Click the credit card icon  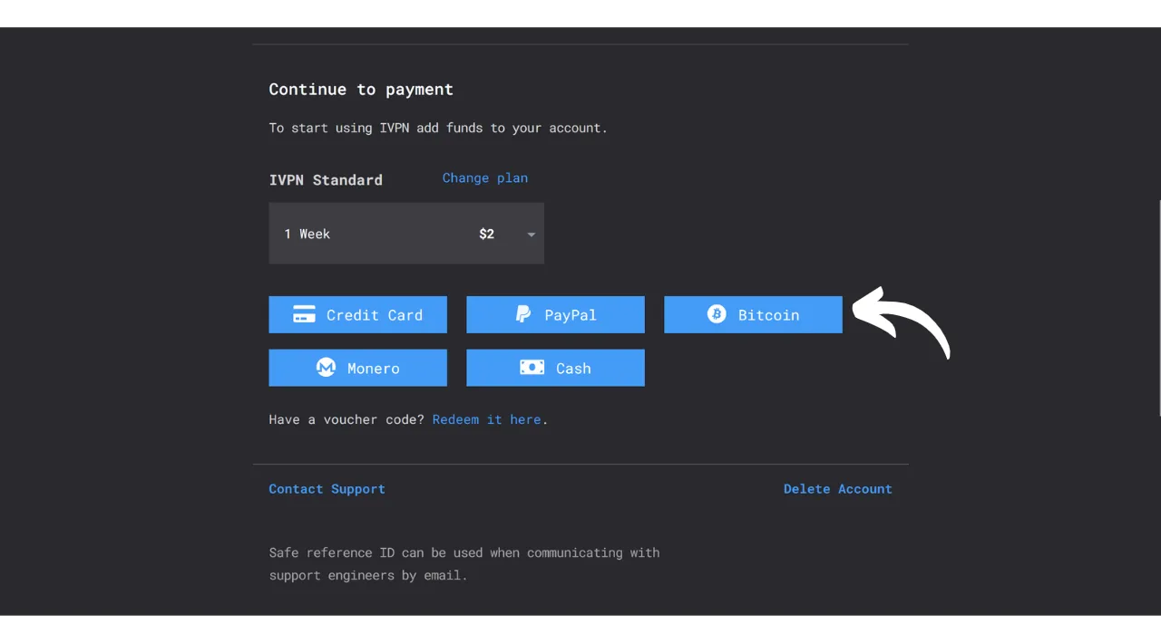click(304, 314)
